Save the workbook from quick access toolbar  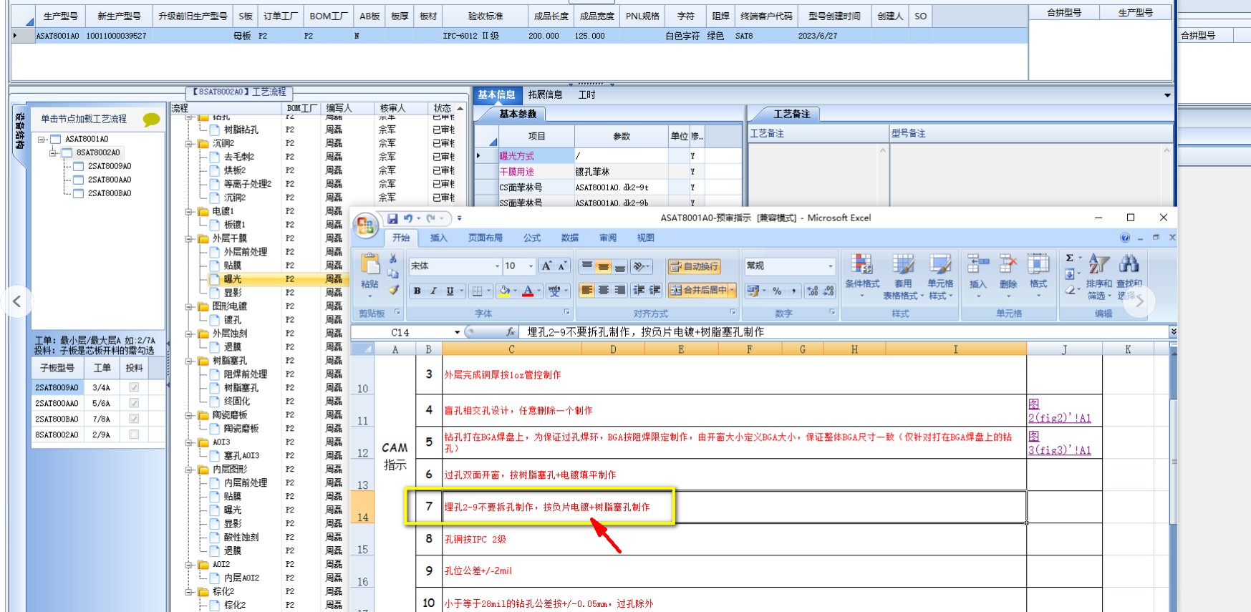pos(392,218)
